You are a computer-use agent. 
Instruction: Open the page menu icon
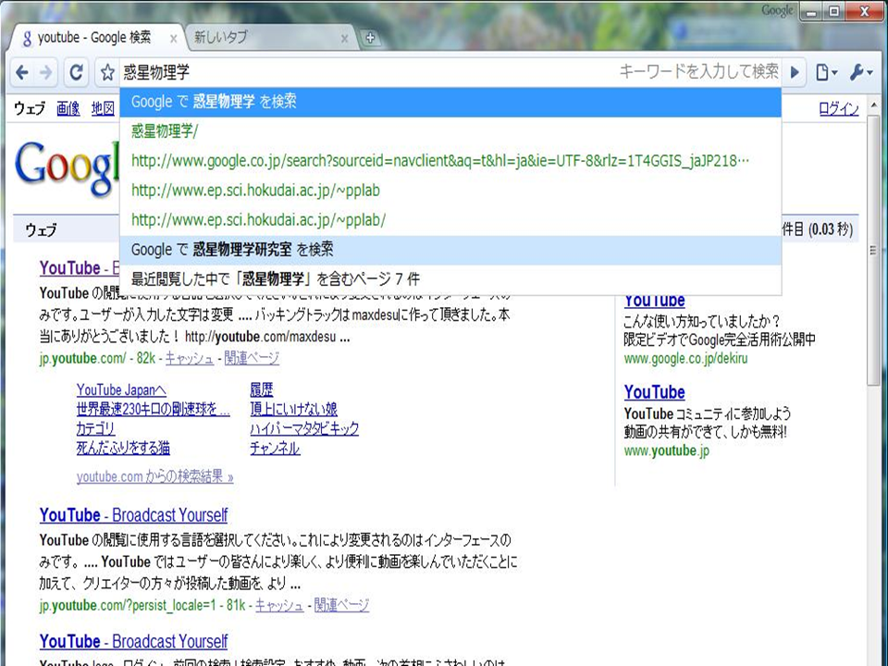coord(826,72)
